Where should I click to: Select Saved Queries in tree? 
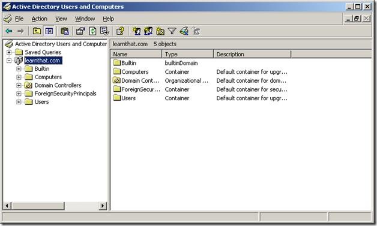coord(43,52)
